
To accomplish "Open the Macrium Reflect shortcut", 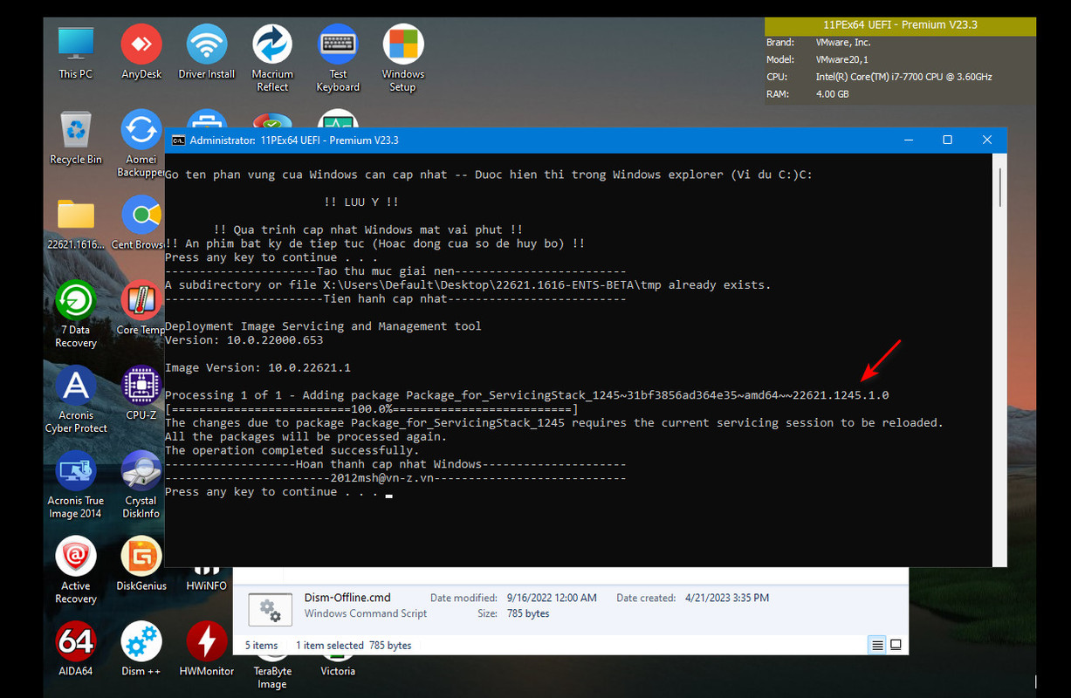I will click(272, 58).
